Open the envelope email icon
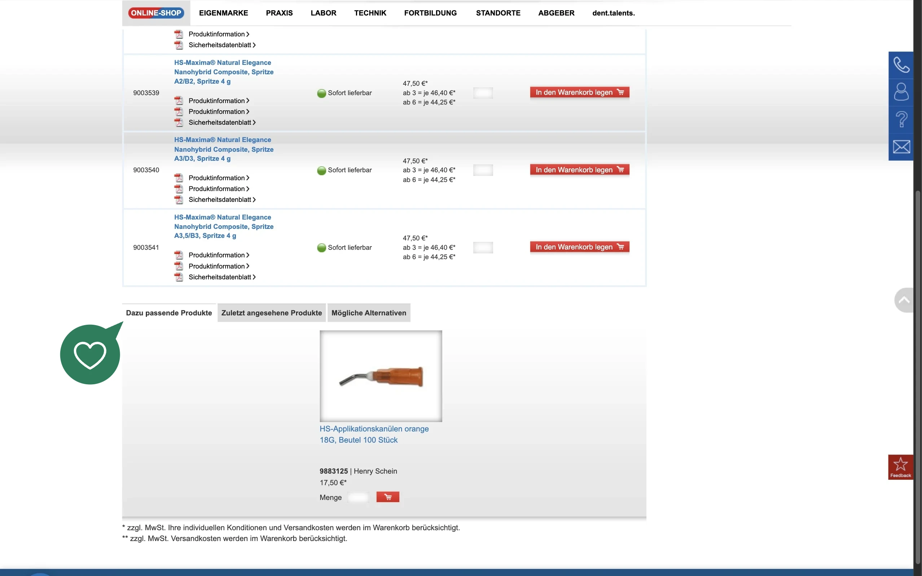Viewport: 922px width, 576px height. (x=901, y=147)
